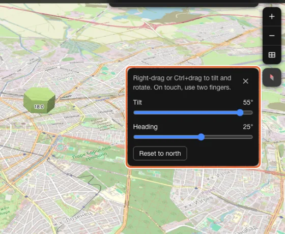
Task: Adjust the Heading slider
Action: (193, 137)
